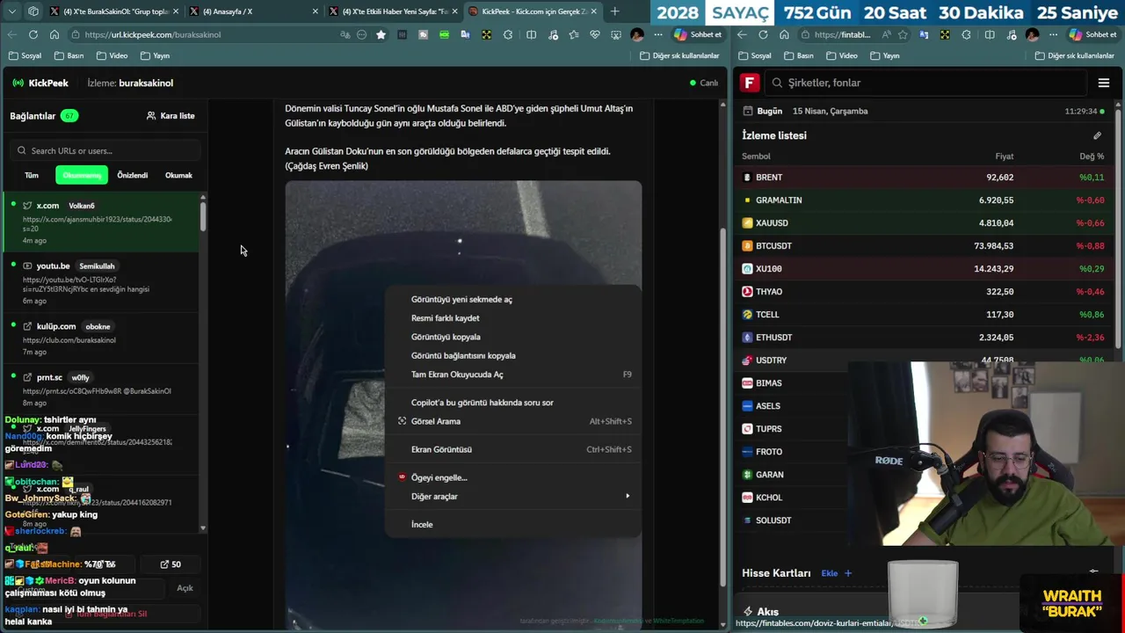Reload the Fintables page in right browser
Image resolution: width=1125 pixels, height=633 pixels.
coord(763,34)
